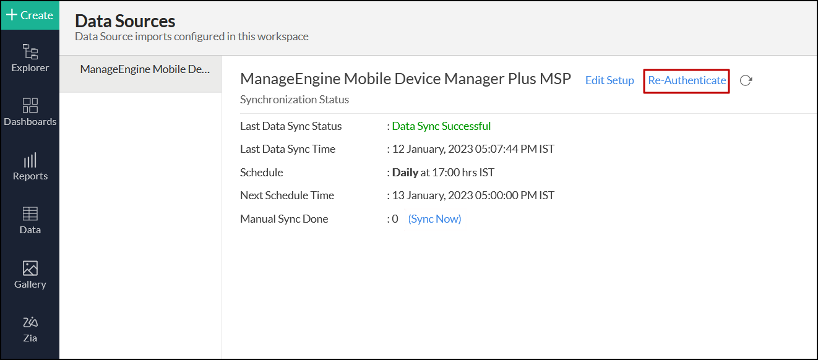
Task: Click the Synchronization Status subtitle
Action: (295, 100)
